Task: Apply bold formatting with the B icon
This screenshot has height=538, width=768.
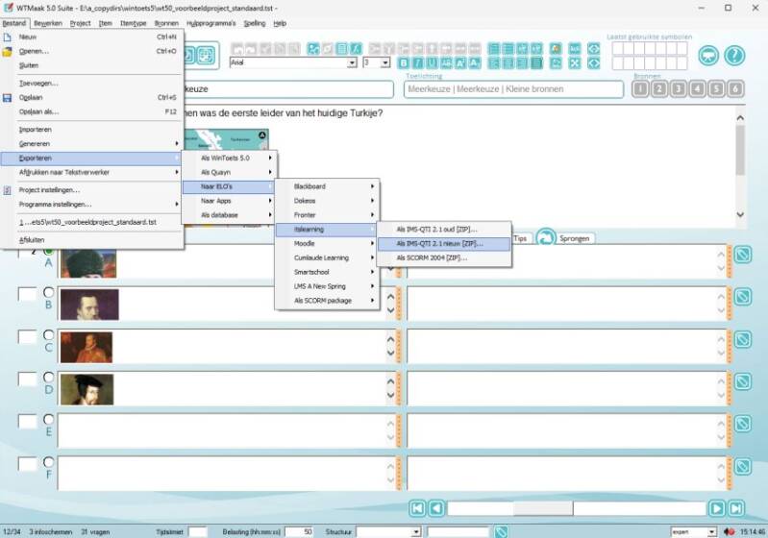Action: [x=404, y=62]
